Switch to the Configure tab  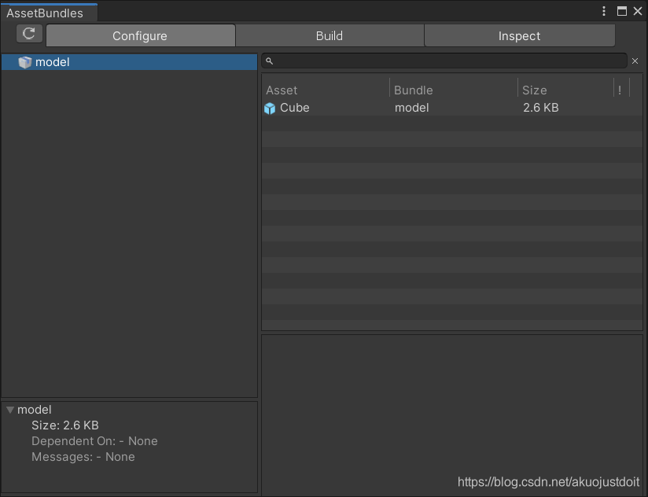tap(141, 35)
